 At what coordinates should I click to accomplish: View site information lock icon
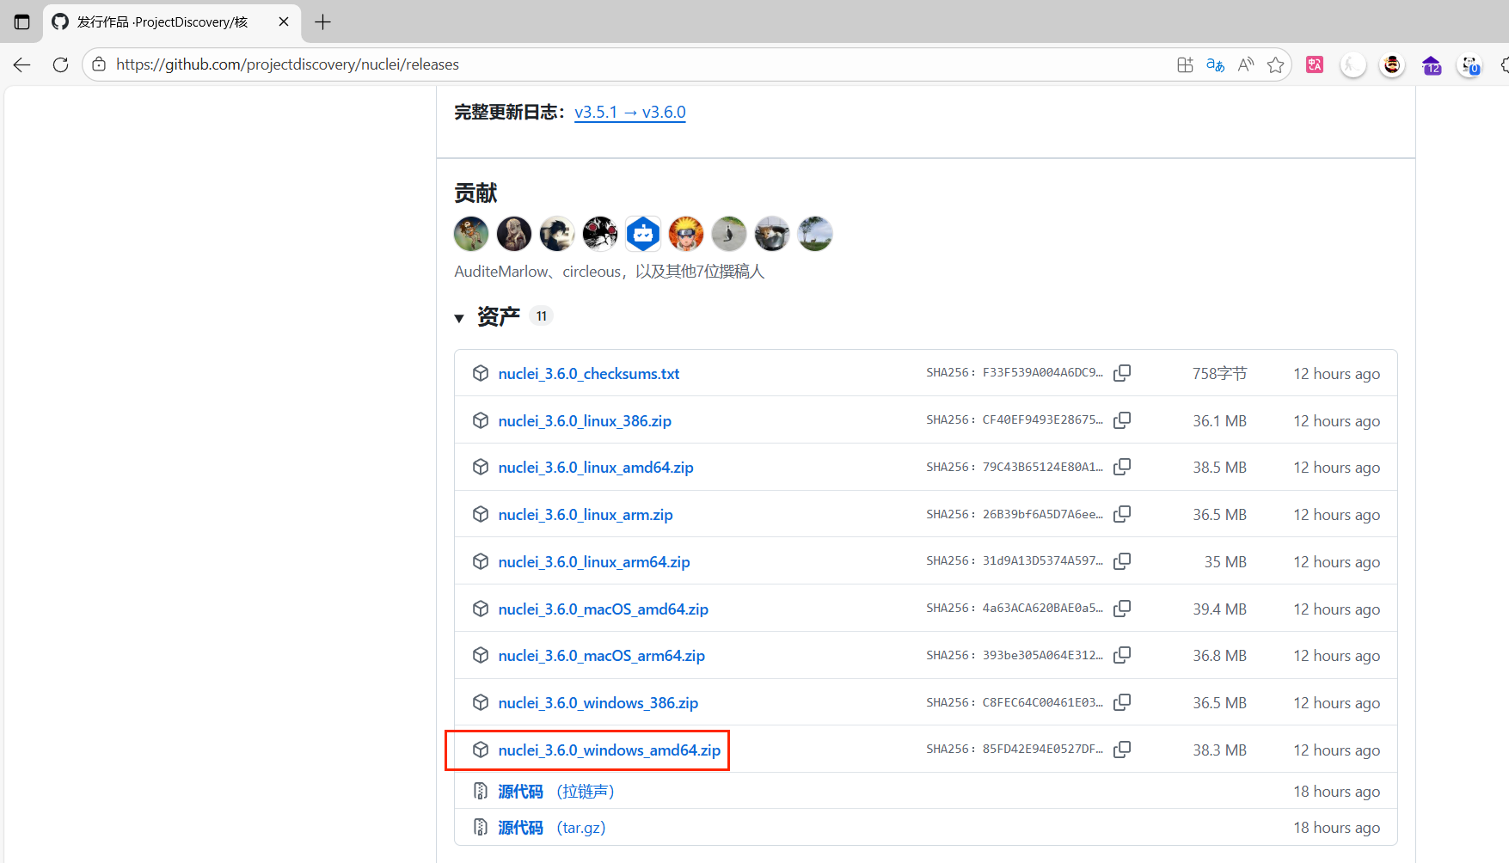(99, 64)
